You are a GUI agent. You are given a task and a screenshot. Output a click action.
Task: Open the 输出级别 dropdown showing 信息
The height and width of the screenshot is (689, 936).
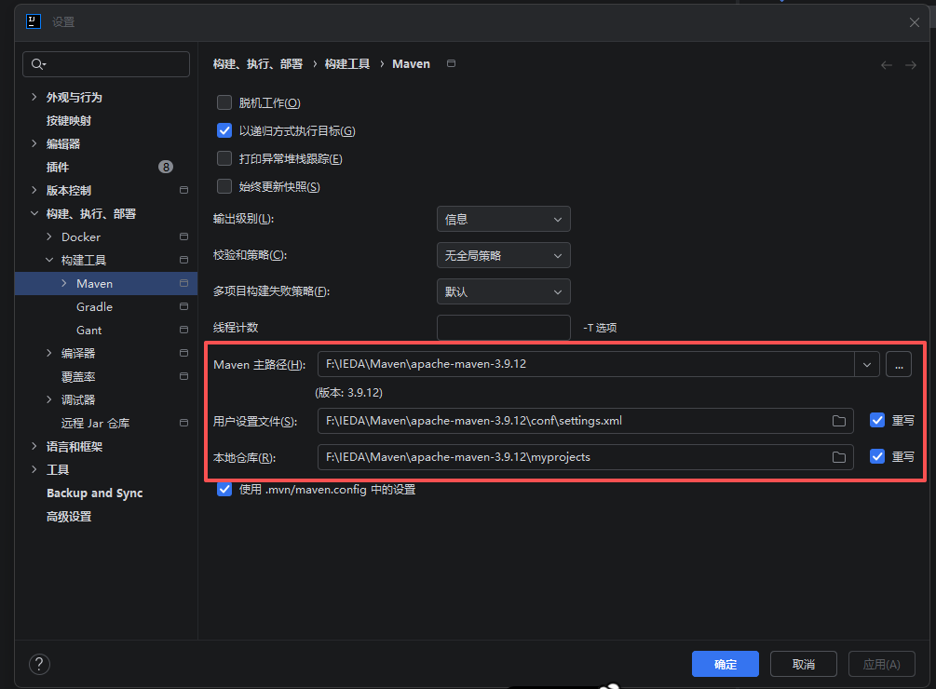coord(503,219)
